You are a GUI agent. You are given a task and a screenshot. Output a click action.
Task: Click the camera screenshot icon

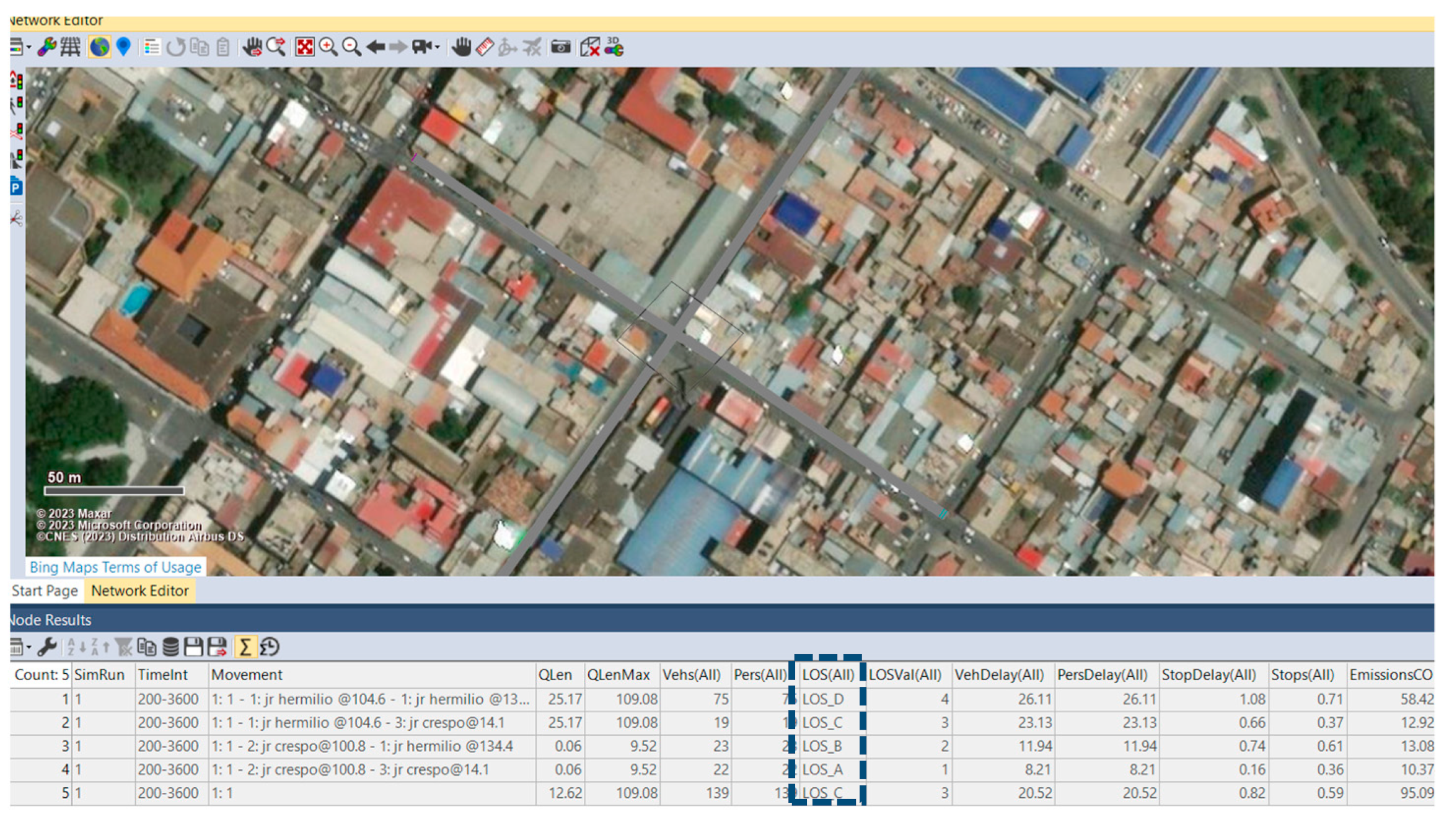560,47
